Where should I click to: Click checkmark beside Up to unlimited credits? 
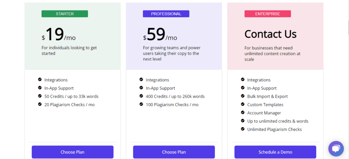pyautogui.click(x=243, y=121)
